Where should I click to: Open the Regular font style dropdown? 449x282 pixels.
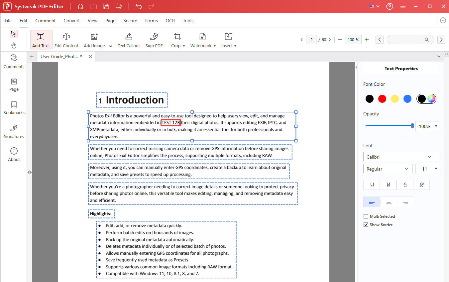(388, 169)
